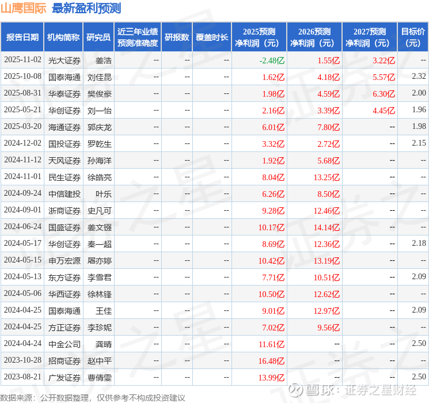Select analyst 郭庆龙
Image resolution: width=429 pixels, height=403 pixels.
[99, 127]
